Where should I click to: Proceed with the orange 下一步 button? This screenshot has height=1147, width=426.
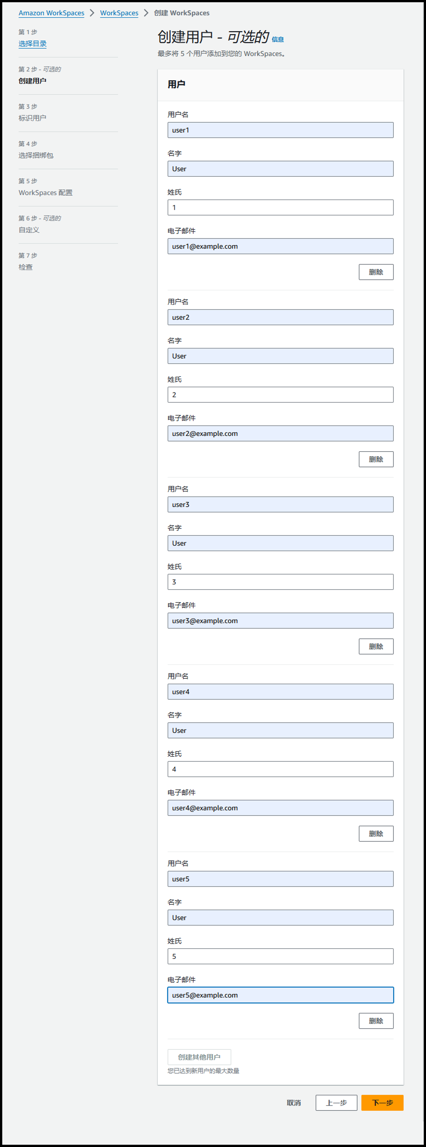click(382, 1103)
